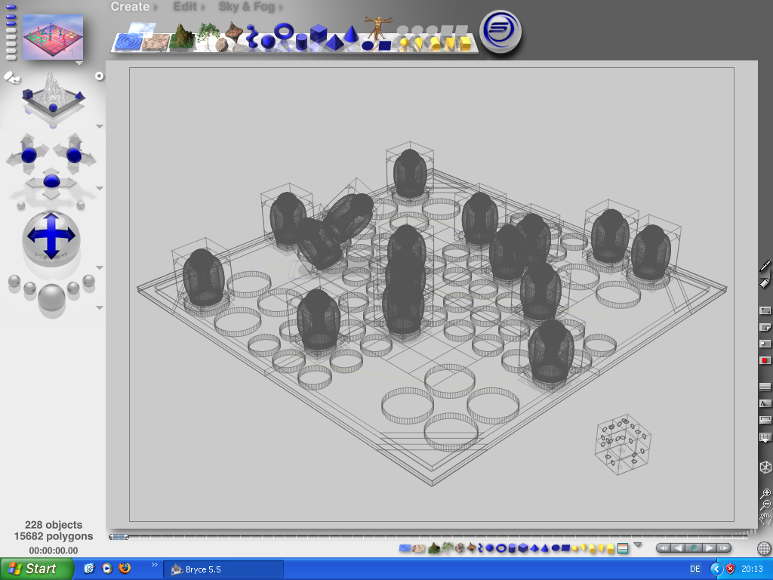This screenshot has height=580, width=773.
Task: Create a cube primitive
Action: pos(319,33)
